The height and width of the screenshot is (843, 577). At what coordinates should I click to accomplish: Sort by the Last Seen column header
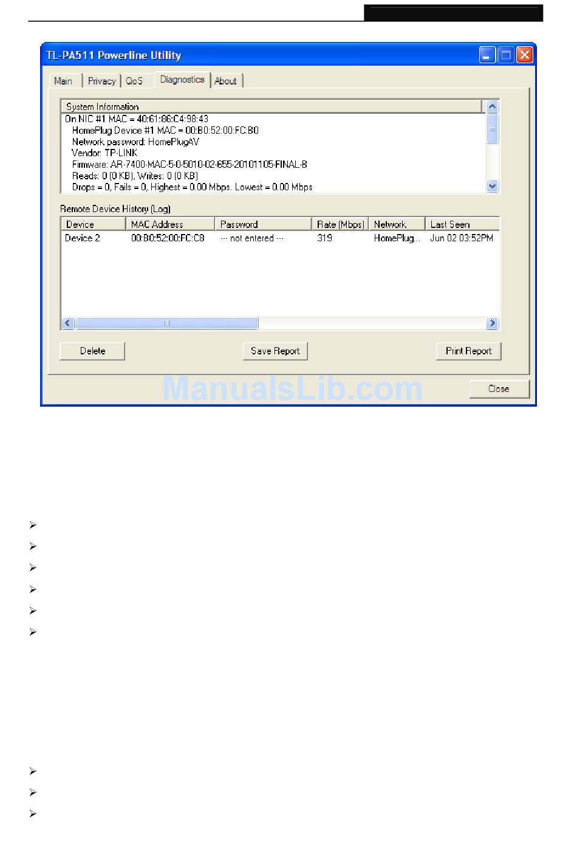point(462,224)
